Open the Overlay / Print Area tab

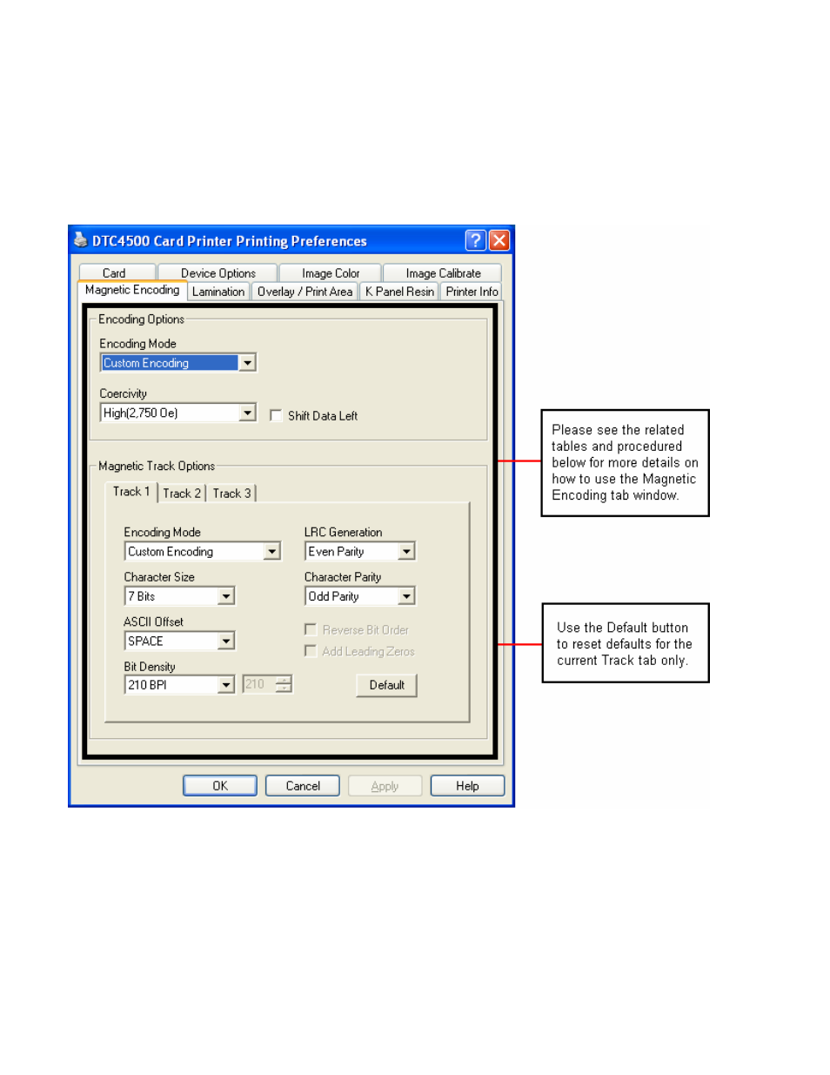coord(305,292)
